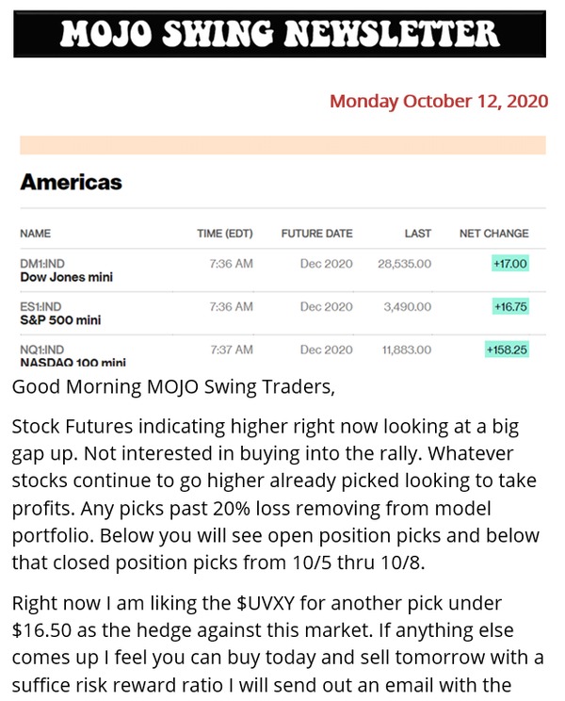Click the Monday October 12, 2020 date
This screenshot has height=701, width=565.
[438, 101]
